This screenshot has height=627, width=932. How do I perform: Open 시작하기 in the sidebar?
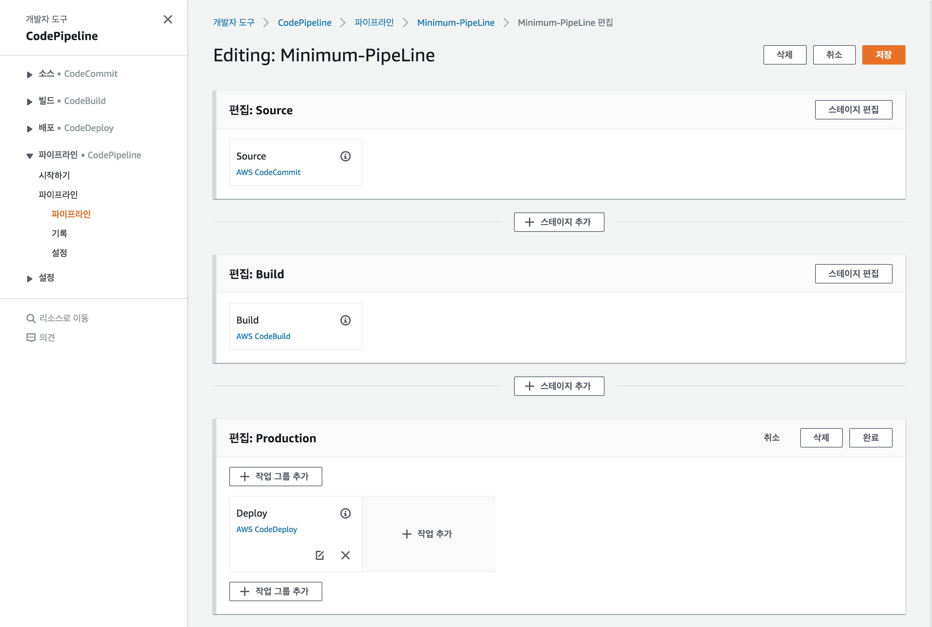(54, 175)
